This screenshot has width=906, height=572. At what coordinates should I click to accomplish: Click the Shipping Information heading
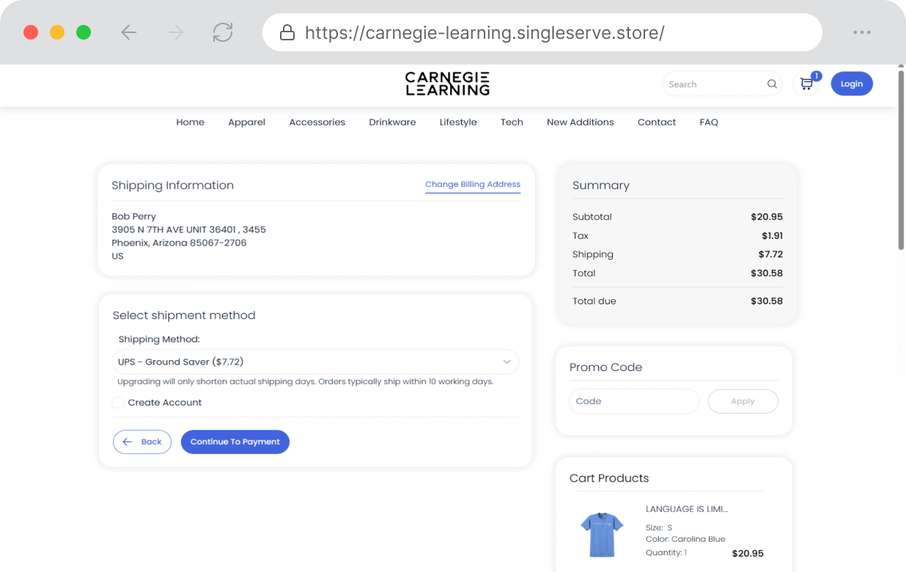[x=172, y=186]
